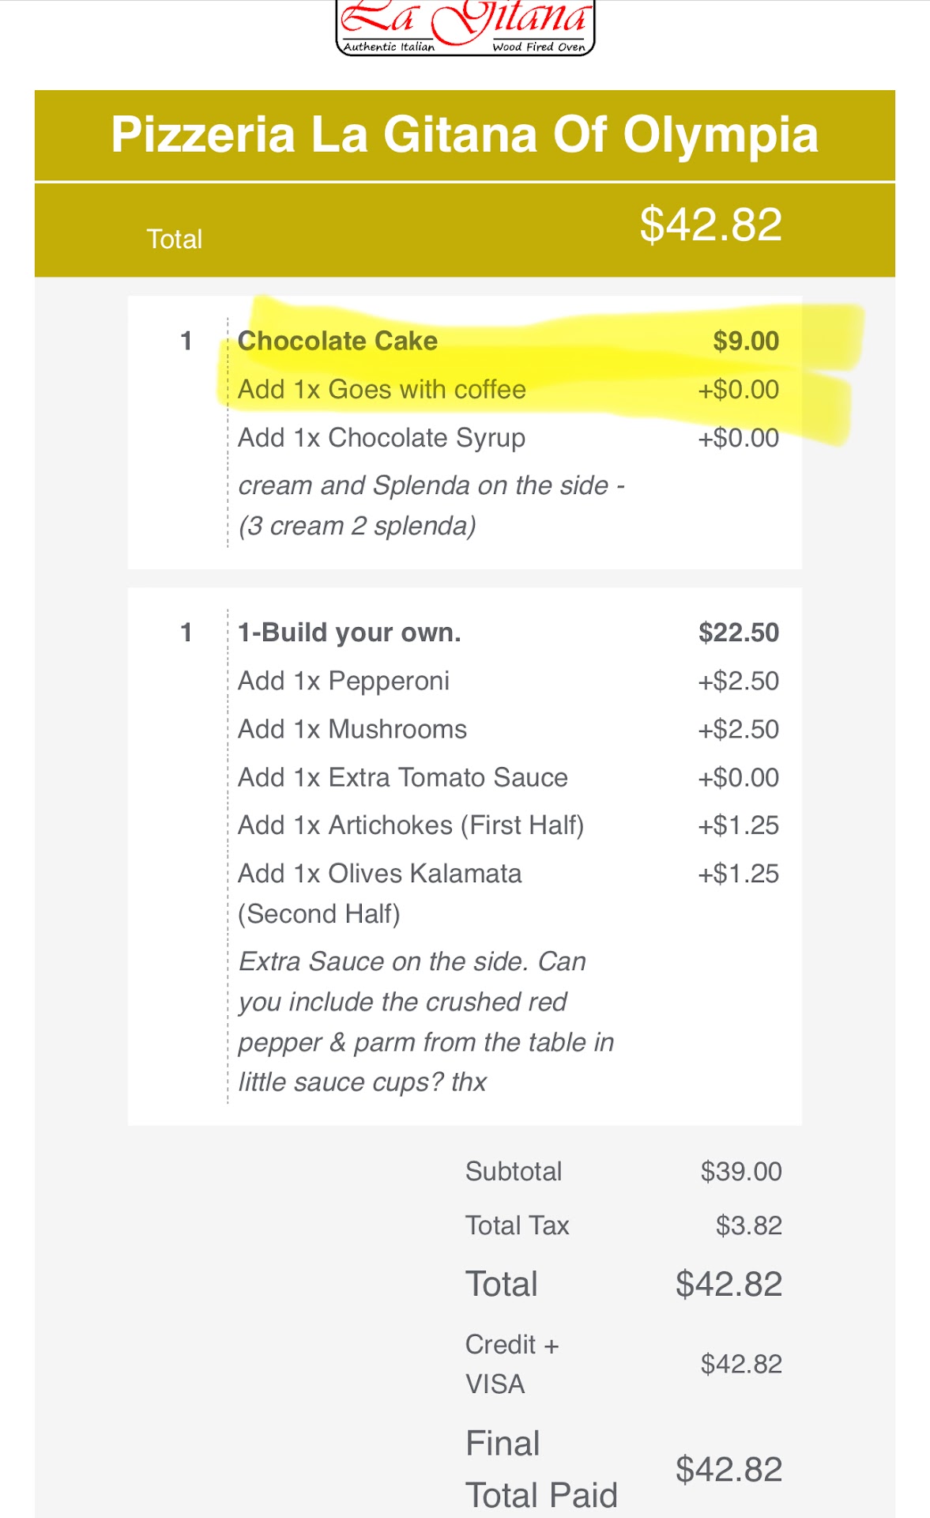Click the $22.50 Build your own price

(x=738, y=632)
